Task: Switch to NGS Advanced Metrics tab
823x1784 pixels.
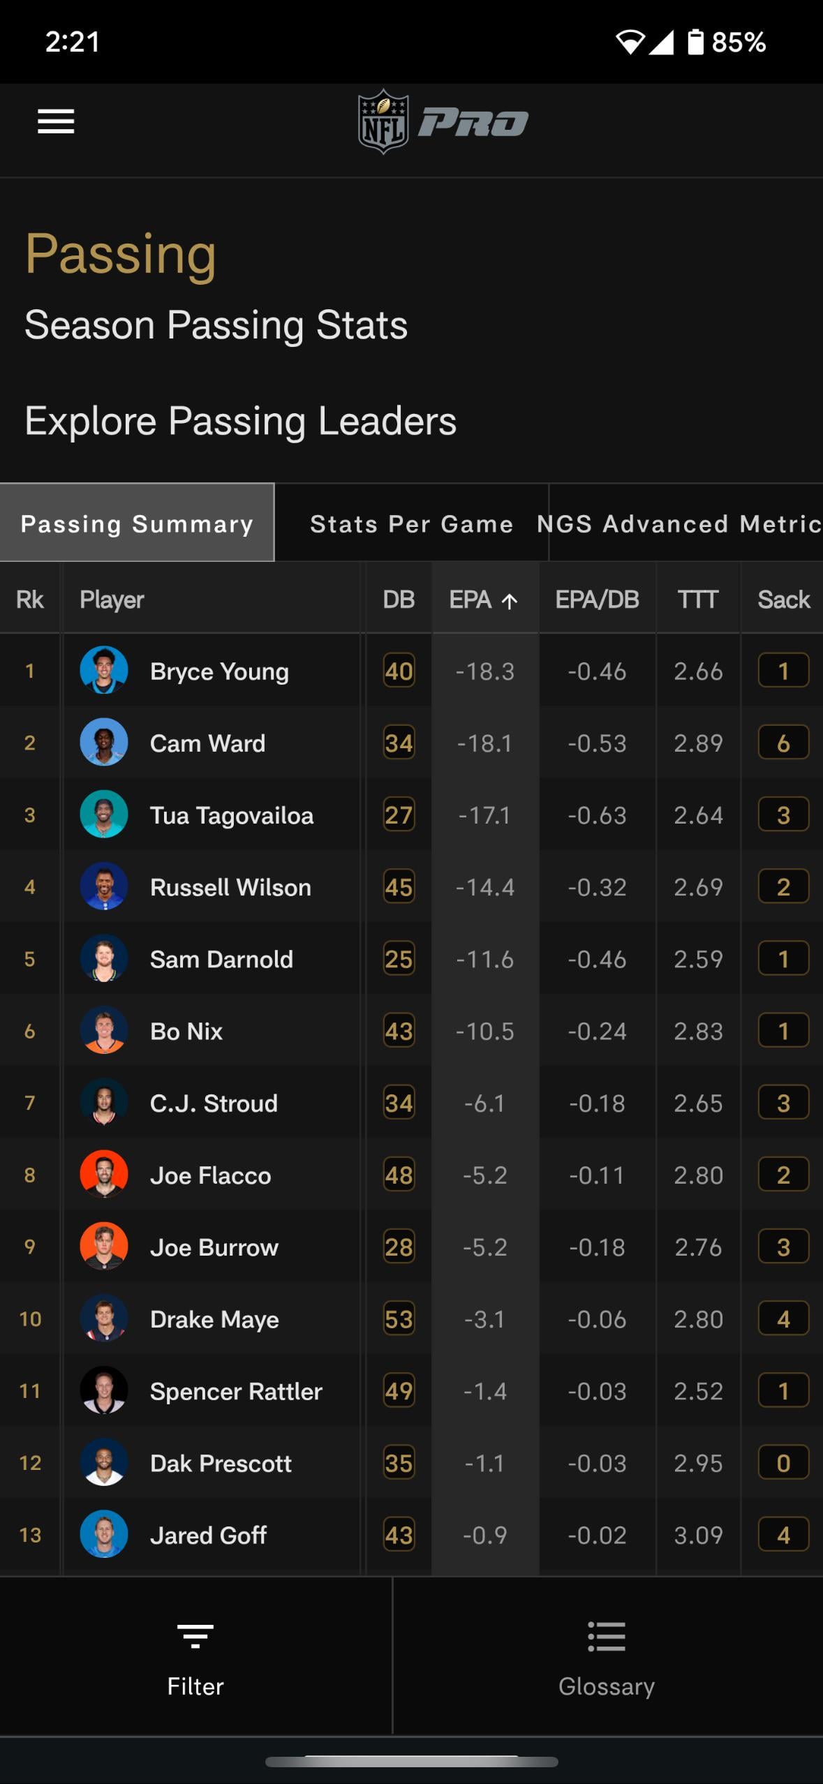Action: coord(679,523)
